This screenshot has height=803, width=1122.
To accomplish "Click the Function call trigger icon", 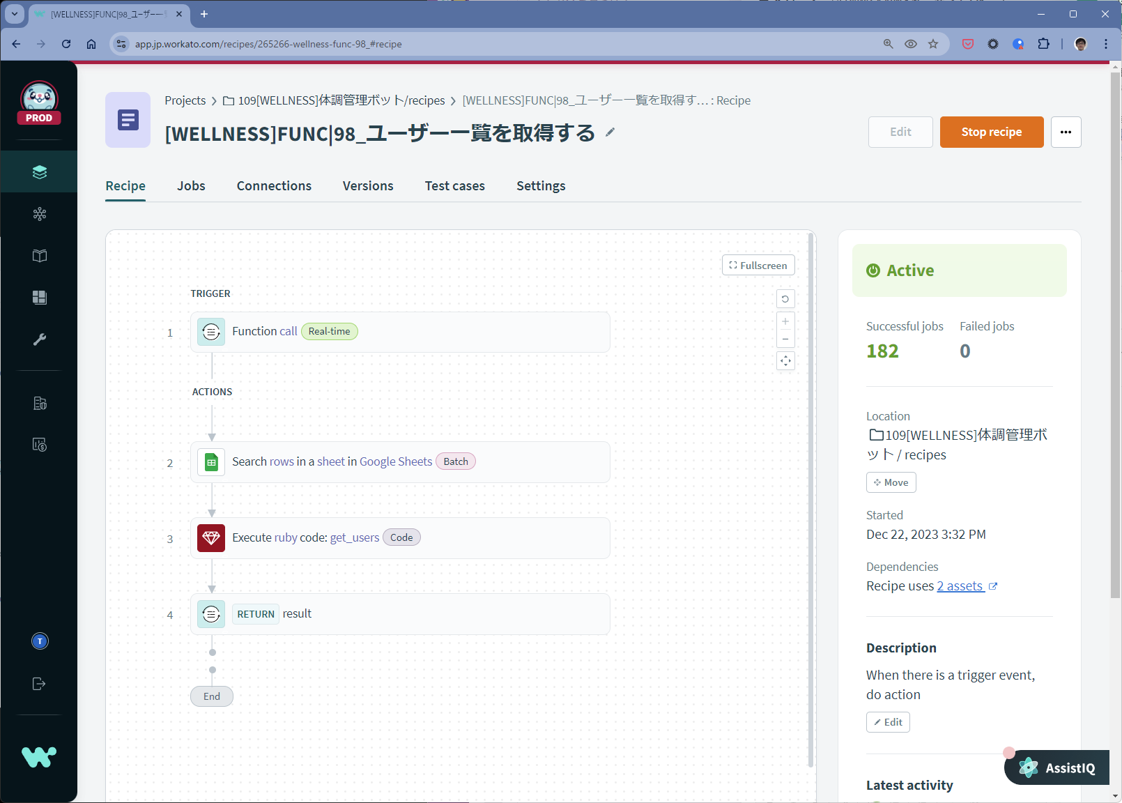I will coord(211,332).
